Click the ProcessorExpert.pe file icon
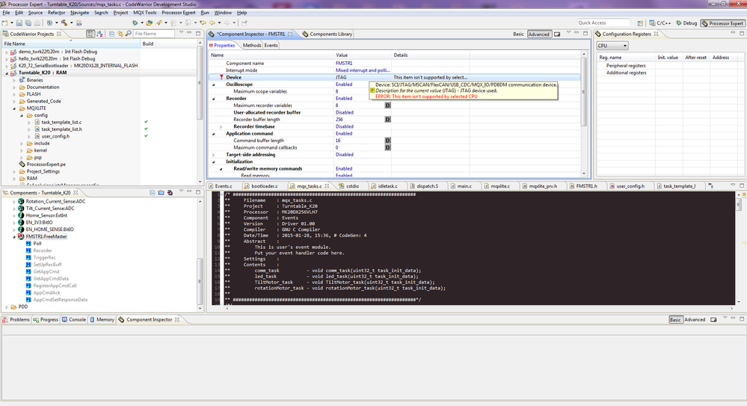This screenshot has width=747, height=406. coord(22,164)
